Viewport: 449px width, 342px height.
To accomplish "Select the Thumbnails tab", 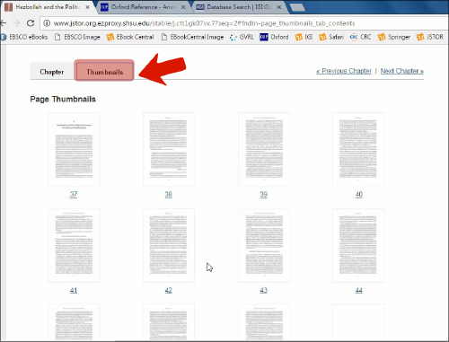I will pyautogui.click(x=104, y=72).
